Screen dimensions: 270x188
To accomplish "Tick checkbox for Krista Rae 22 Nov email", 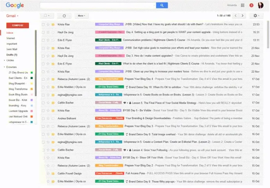I will click(x=43, y=72).
